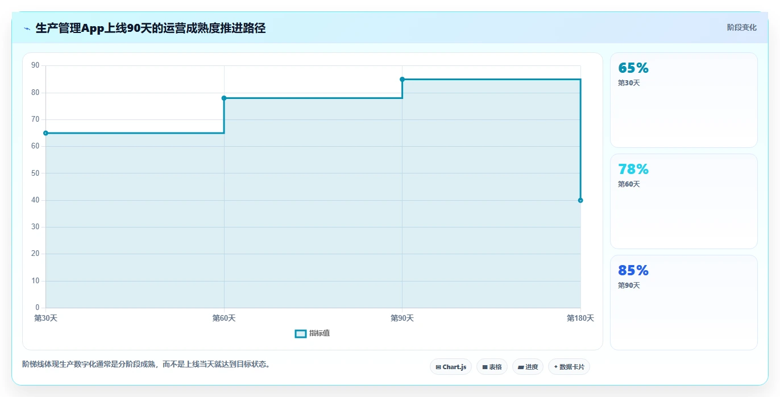Screen dimensions: 780x397
Task: Click the Chart.js tag pill
Action: coord(451,367)
